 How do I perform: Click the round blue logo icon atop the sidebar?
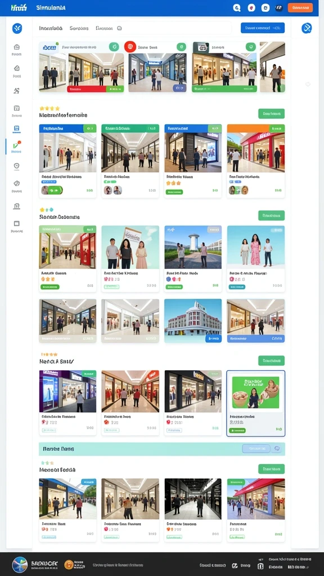tap(17, 28)
